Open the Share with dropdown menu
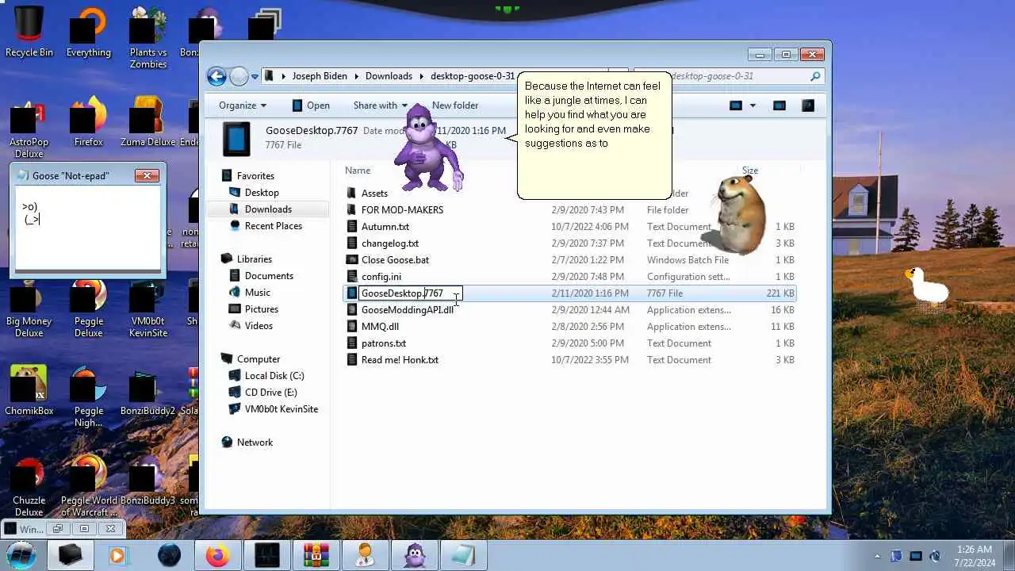 coord(380,105)
